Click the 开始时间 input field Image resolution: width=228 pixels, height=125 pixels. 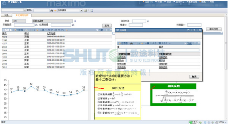[x=24, y=25]
